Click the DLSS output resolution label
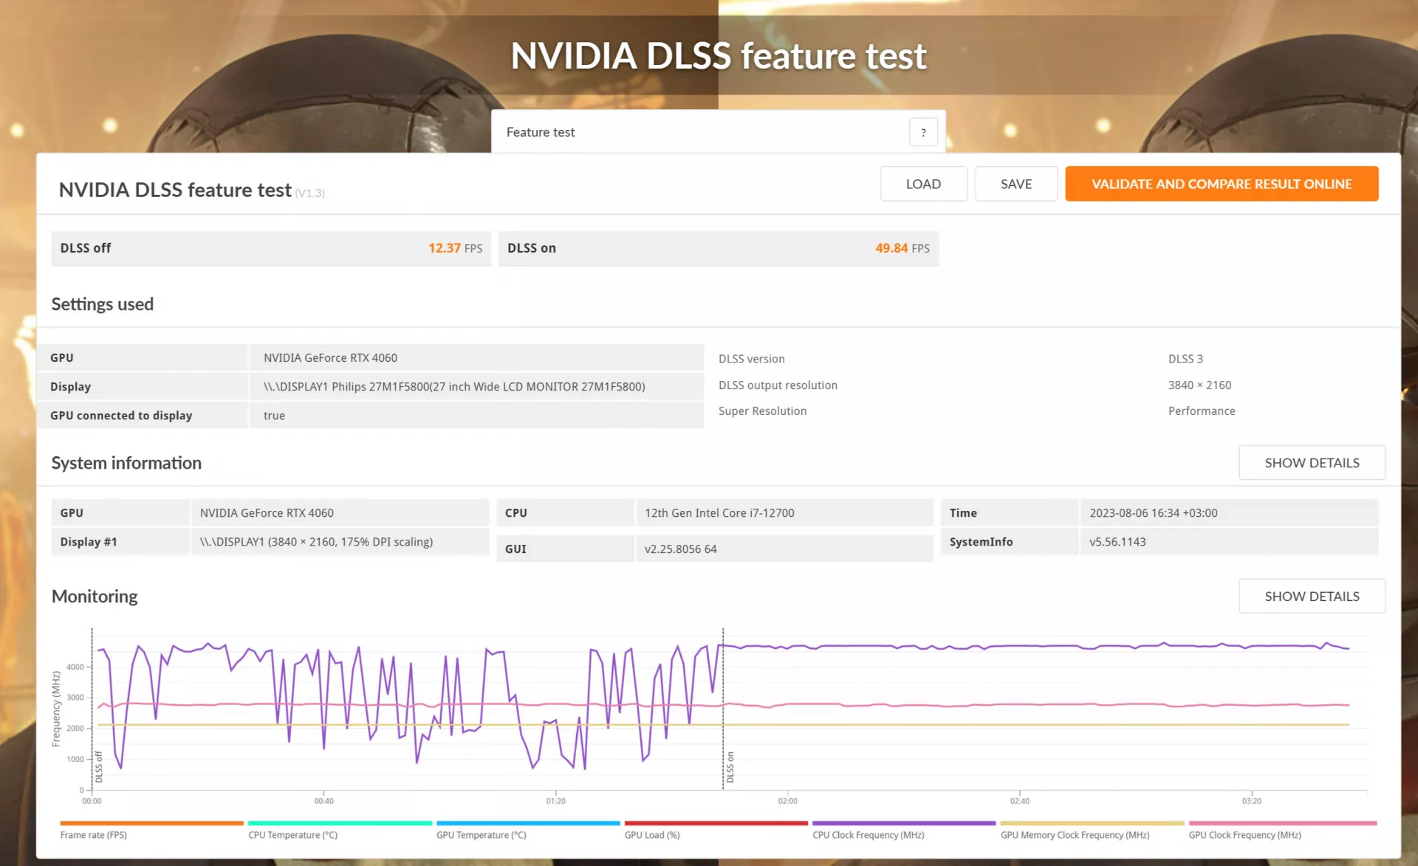1418x866 pixels. tap(778, 385)
